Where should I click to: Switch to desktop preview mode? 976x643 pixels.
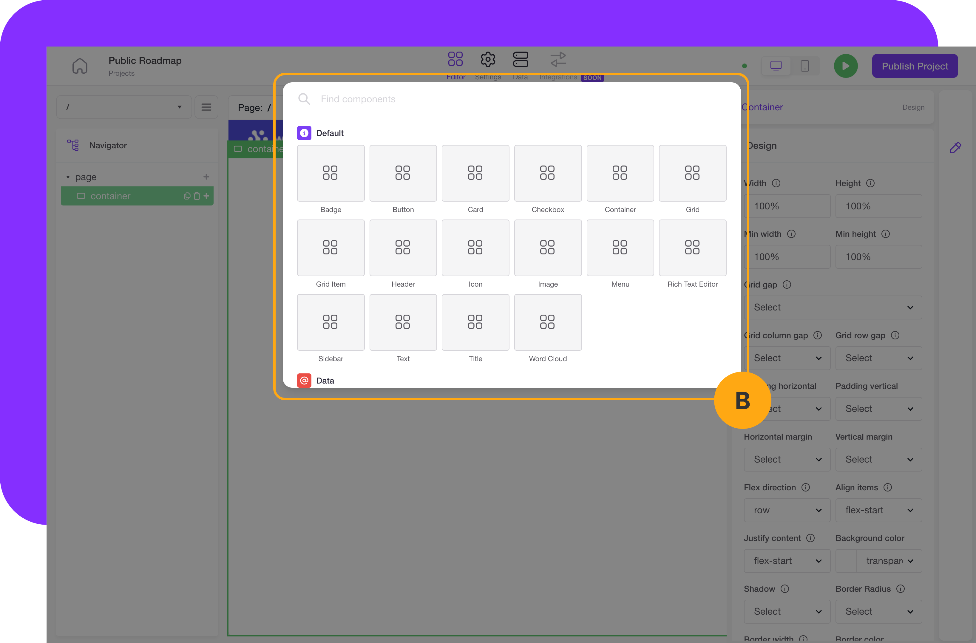point(776,66)
